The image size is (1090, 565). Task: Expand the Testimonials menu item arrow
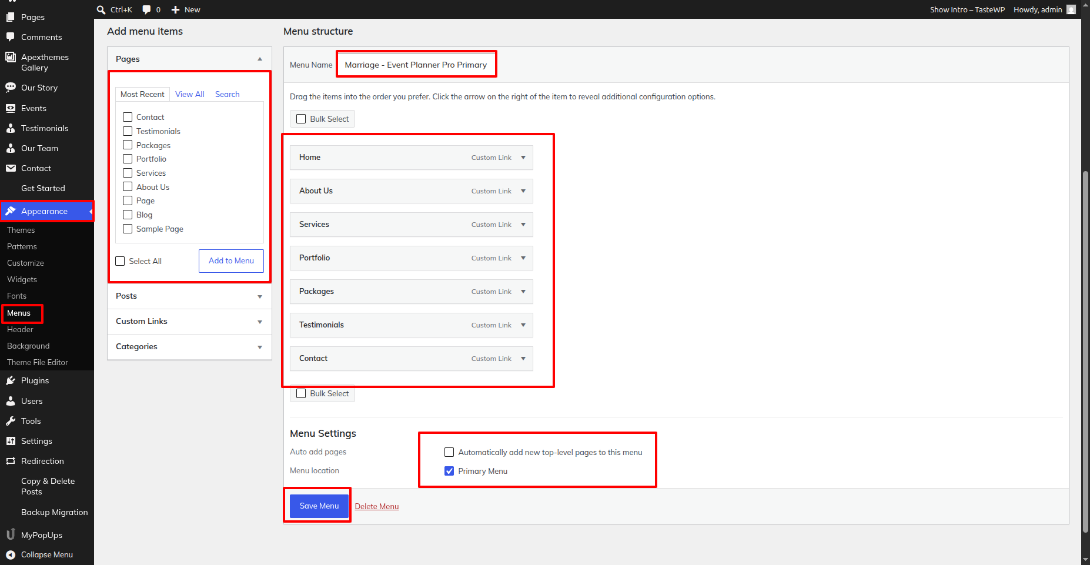(x=523, y=325)
